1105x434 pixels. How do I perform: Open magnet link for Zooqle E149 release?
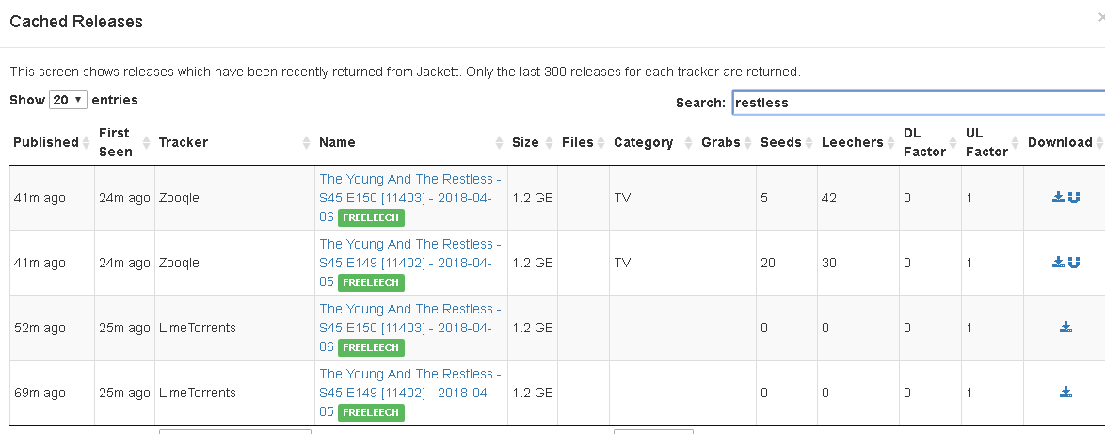1074,263
